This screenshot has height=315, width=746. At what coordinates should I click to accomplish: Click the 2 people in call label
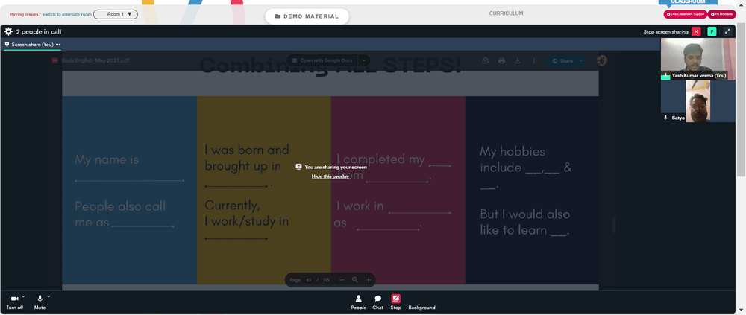click(x=39, y=32)
